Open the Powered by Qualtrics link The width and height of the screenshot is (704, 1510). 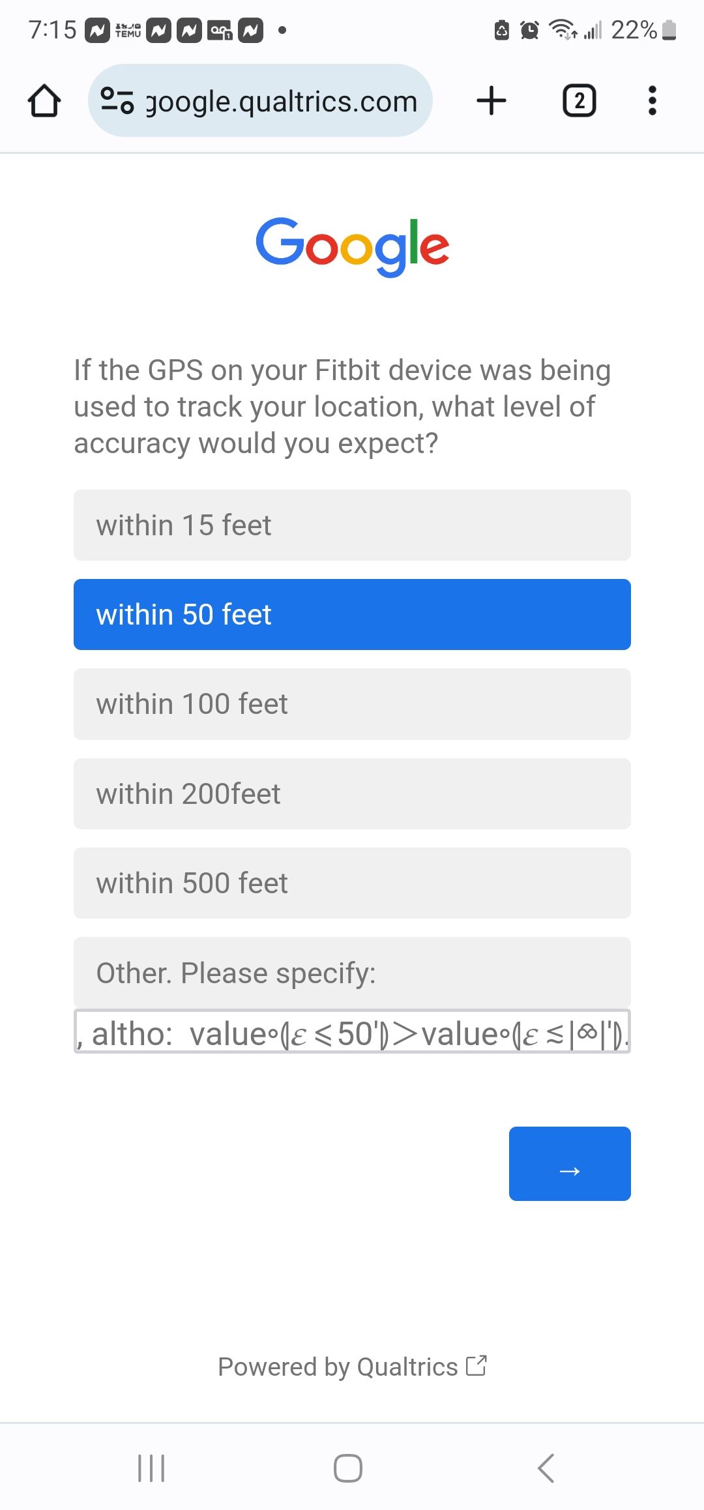[352, 1367]
